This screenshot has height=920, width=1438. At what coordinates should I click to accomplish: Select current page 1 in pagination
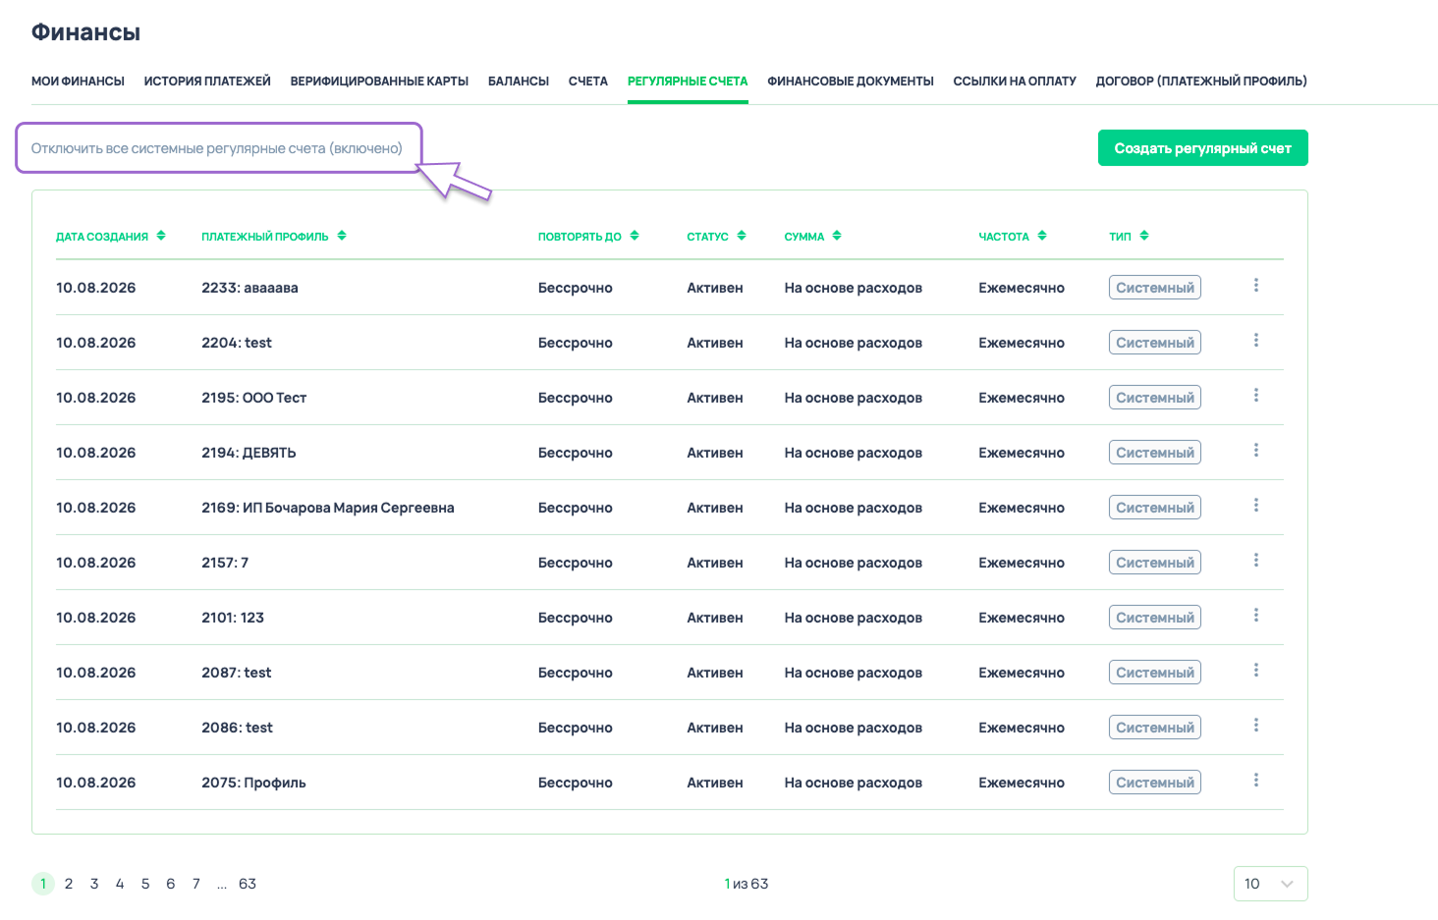click(x=43, y=884)
